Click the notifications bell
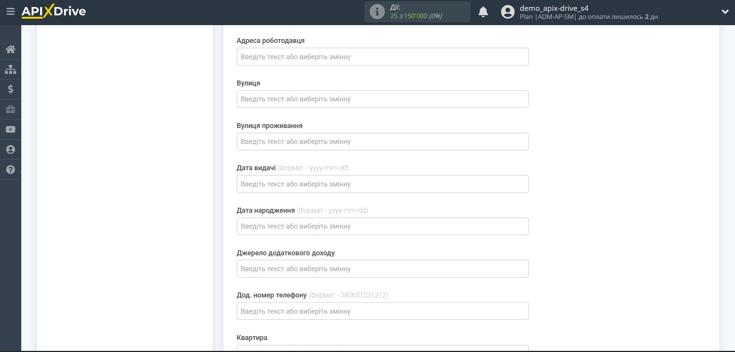The width and height of the screenshot is (735, 352). (x=483, y=12)
